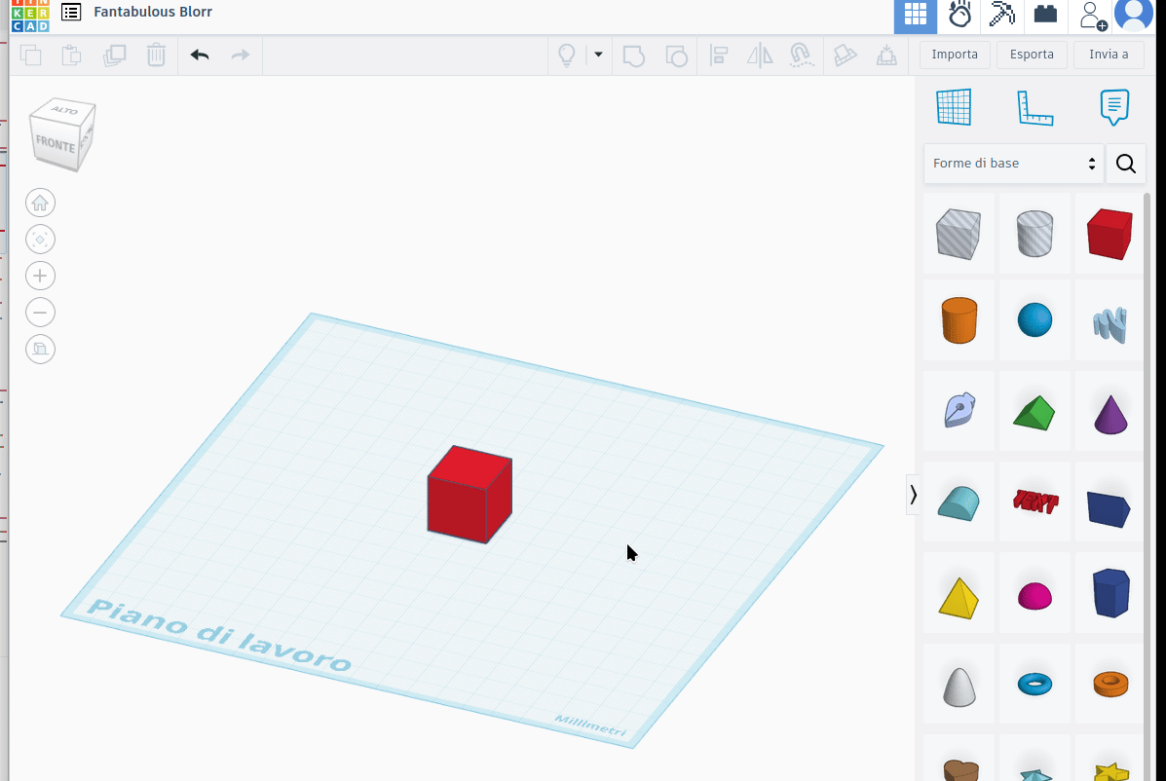Click the FRONTE face of the view cube
The height and width of the screenshot is (781, 1166).
(x=55, y=144)
